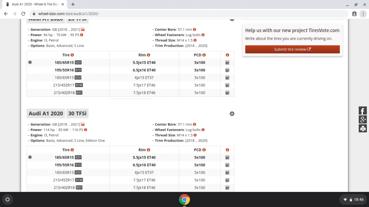Click the print page icon
The width and height of the screenshot is (369, 207).
point(362,128)
